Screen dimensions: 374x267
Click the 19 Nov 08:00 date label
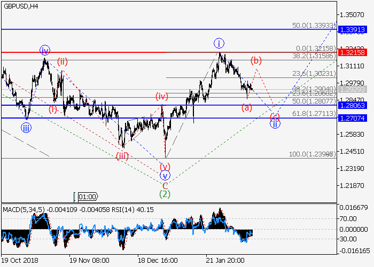[89, 260]
